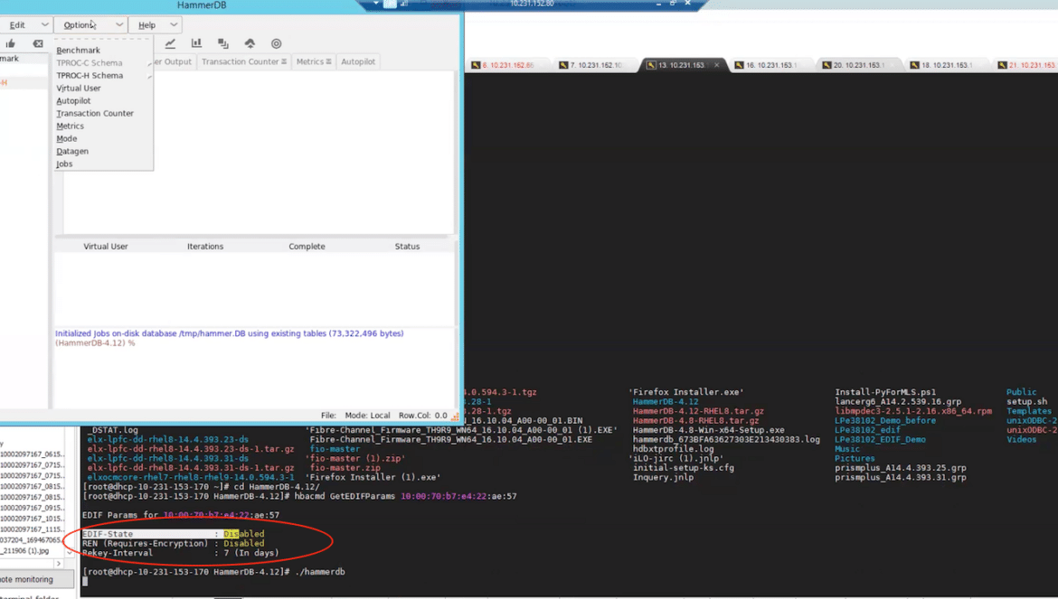Image resolution: width=1058 pixels, height=599 pixels.
Task: Click the Status column header
Action: (x=408, y=247)
